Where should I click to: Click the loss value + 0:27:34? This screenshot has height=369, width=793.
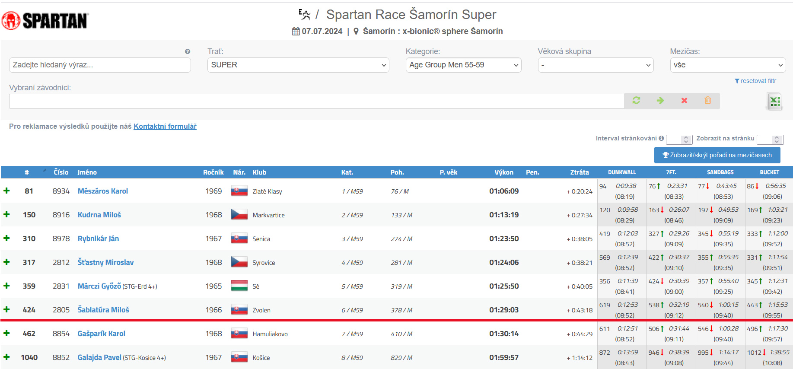(580, 215)
